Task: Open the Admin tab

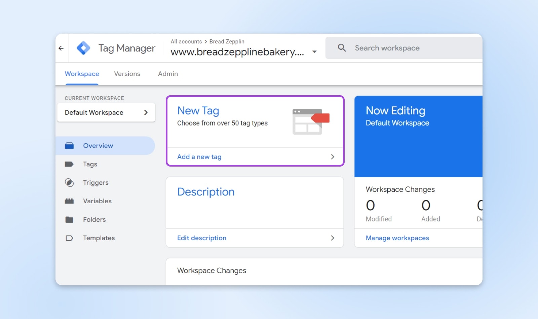Action: 168,74
